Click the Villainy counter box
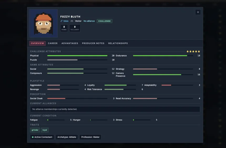226x148 pixels. (75, 28)
